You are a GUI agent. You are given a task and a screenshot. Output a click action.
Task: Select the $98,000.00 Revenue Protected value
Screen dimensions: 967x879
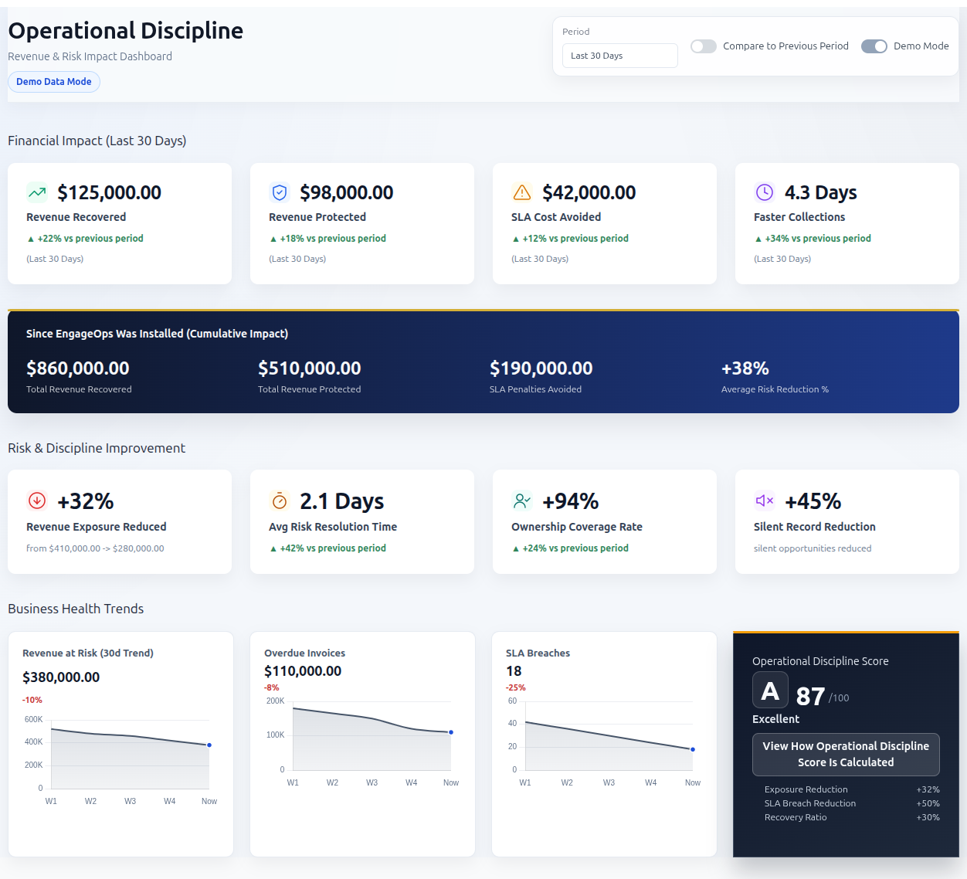click(x=347, y=192)
